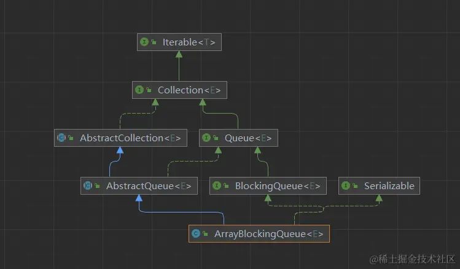Click the lock icon beside Queue<E>

[x=216, y=138]
